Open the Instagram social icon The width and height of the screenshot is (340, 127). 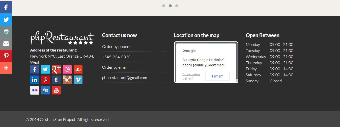67,80
